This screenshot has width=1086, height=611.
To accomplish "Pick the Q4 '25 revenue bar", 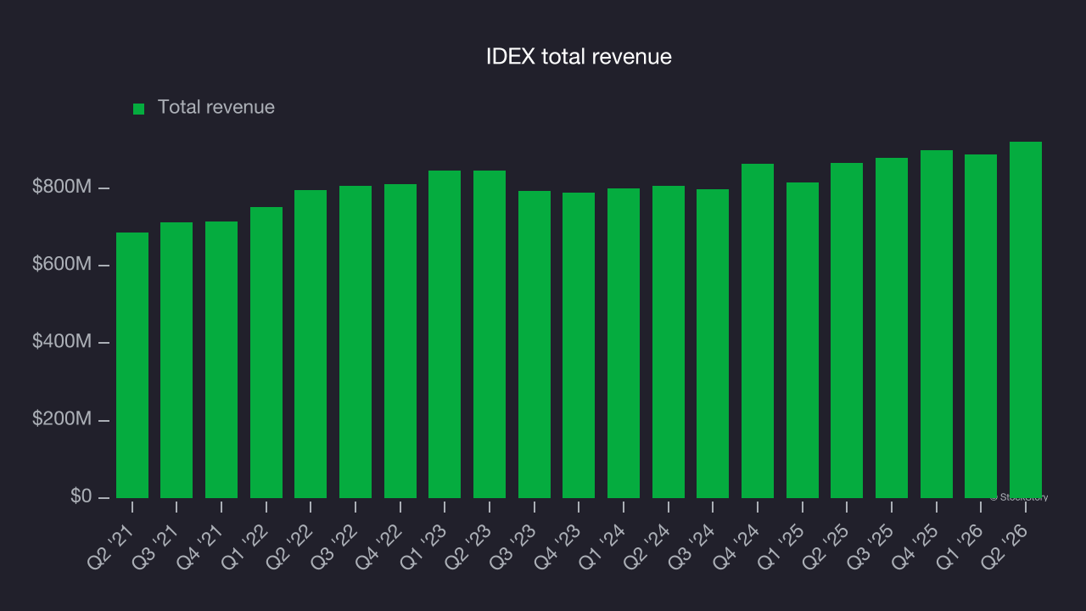I will pos(937,324).
